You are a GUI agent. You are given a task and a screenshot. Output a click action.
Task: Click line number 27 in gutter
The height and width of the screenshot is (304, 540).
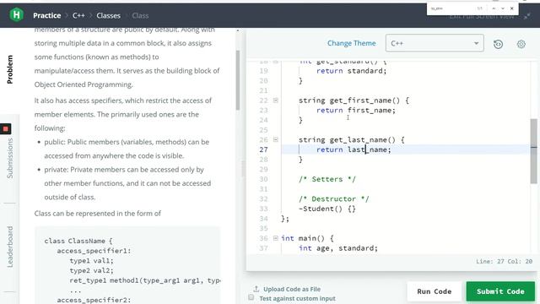click(x=263, y=149)
